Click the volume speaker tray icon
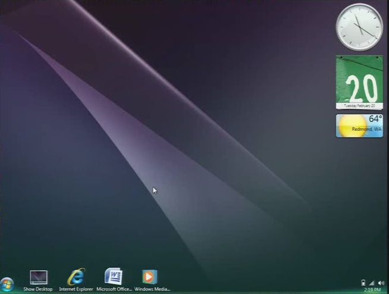Image resolution: width=389 pixels, height=294 pixels. click(381, 283)
